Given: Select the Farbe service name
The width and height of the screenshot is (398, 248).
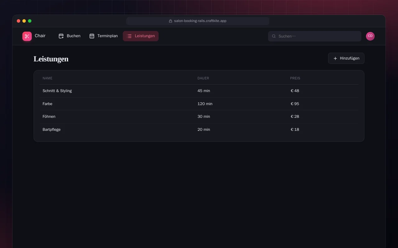Looking at the screenshot, I should [48, 104].
